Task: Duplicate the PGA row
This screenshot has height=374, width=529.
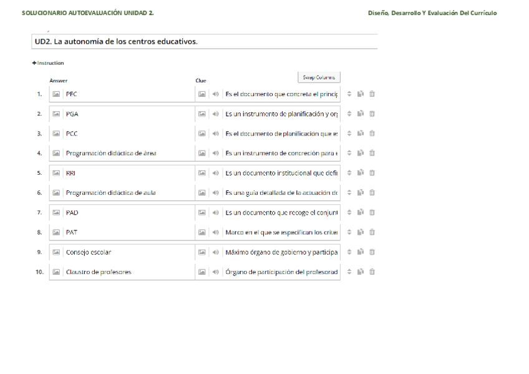Action: coord(361,114)
